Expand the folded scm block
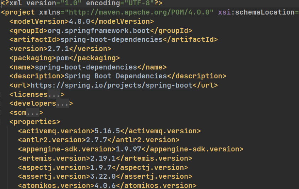Image resolution: width=299 pixels, height=189 pixels. [x=33, y=113]
